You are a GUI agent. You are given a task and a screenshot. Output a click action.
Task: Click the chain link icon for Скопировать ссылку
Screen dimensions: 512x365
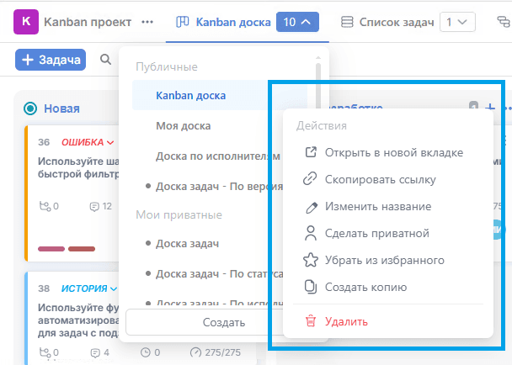coord(310,179)
